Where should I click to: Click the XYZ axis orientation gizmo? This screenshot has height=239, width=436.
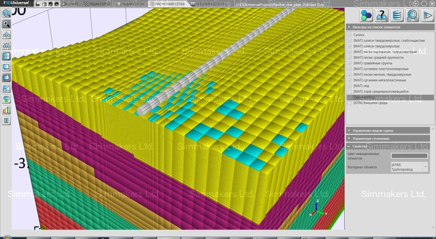tap(317, 208)
